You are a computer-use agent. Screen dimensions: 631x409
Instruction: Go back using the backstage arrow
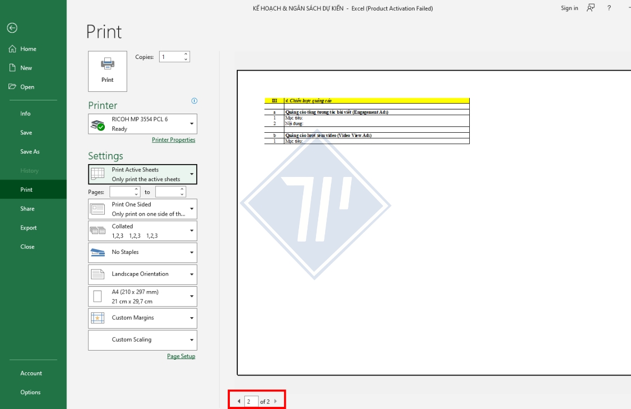coord(12,28)
